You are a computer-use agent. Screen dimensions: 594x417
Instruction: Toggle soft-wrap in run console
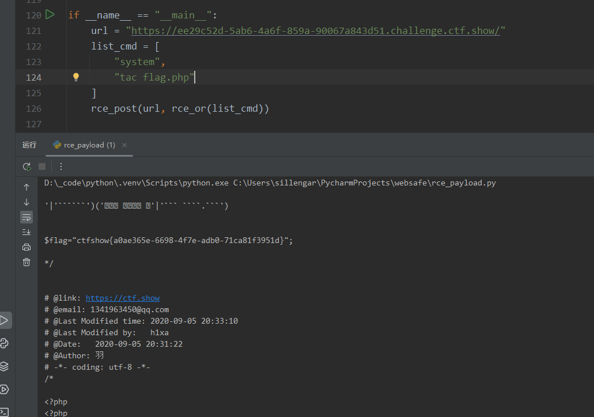[27, 217]
